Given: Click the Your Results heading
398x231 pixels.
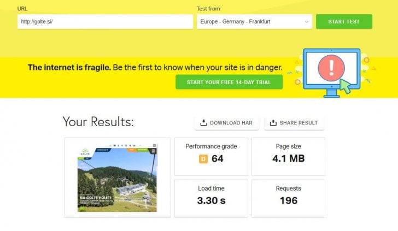Looking at the screenshot, I should pos(98,122).
